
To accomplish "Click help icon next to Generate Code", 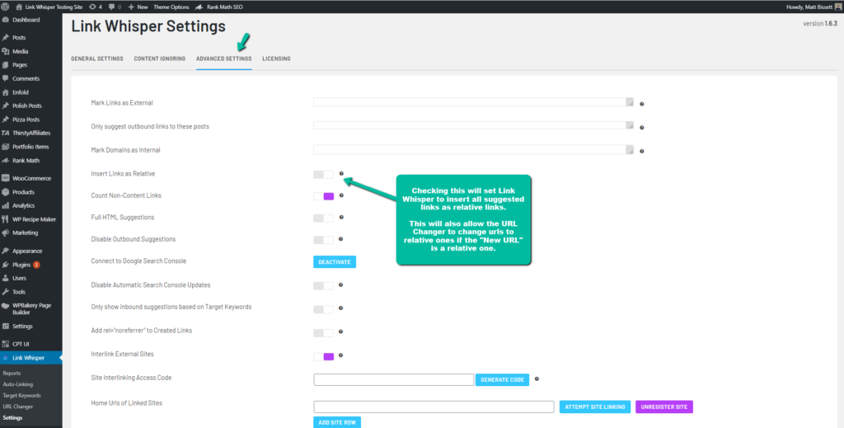I will tap(537, 379).
